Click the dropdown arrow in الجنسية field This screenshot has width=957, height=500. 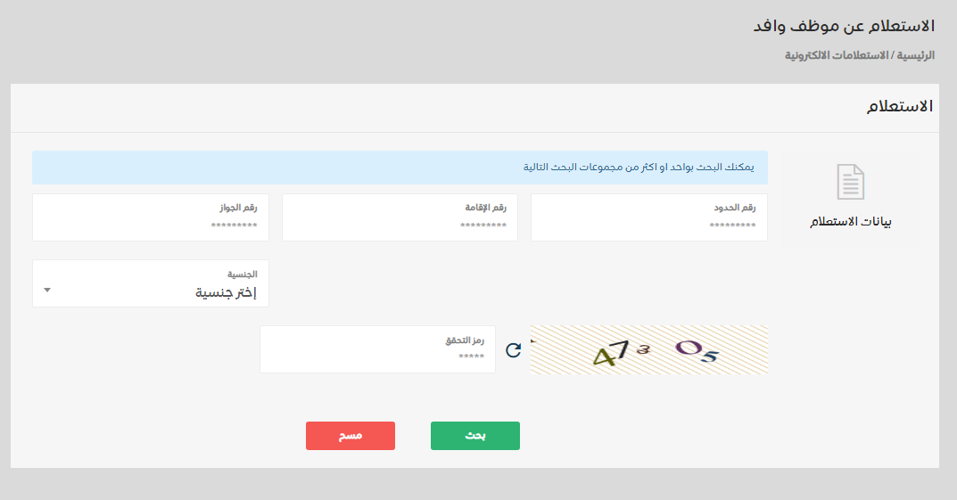[x=47, y=290]
